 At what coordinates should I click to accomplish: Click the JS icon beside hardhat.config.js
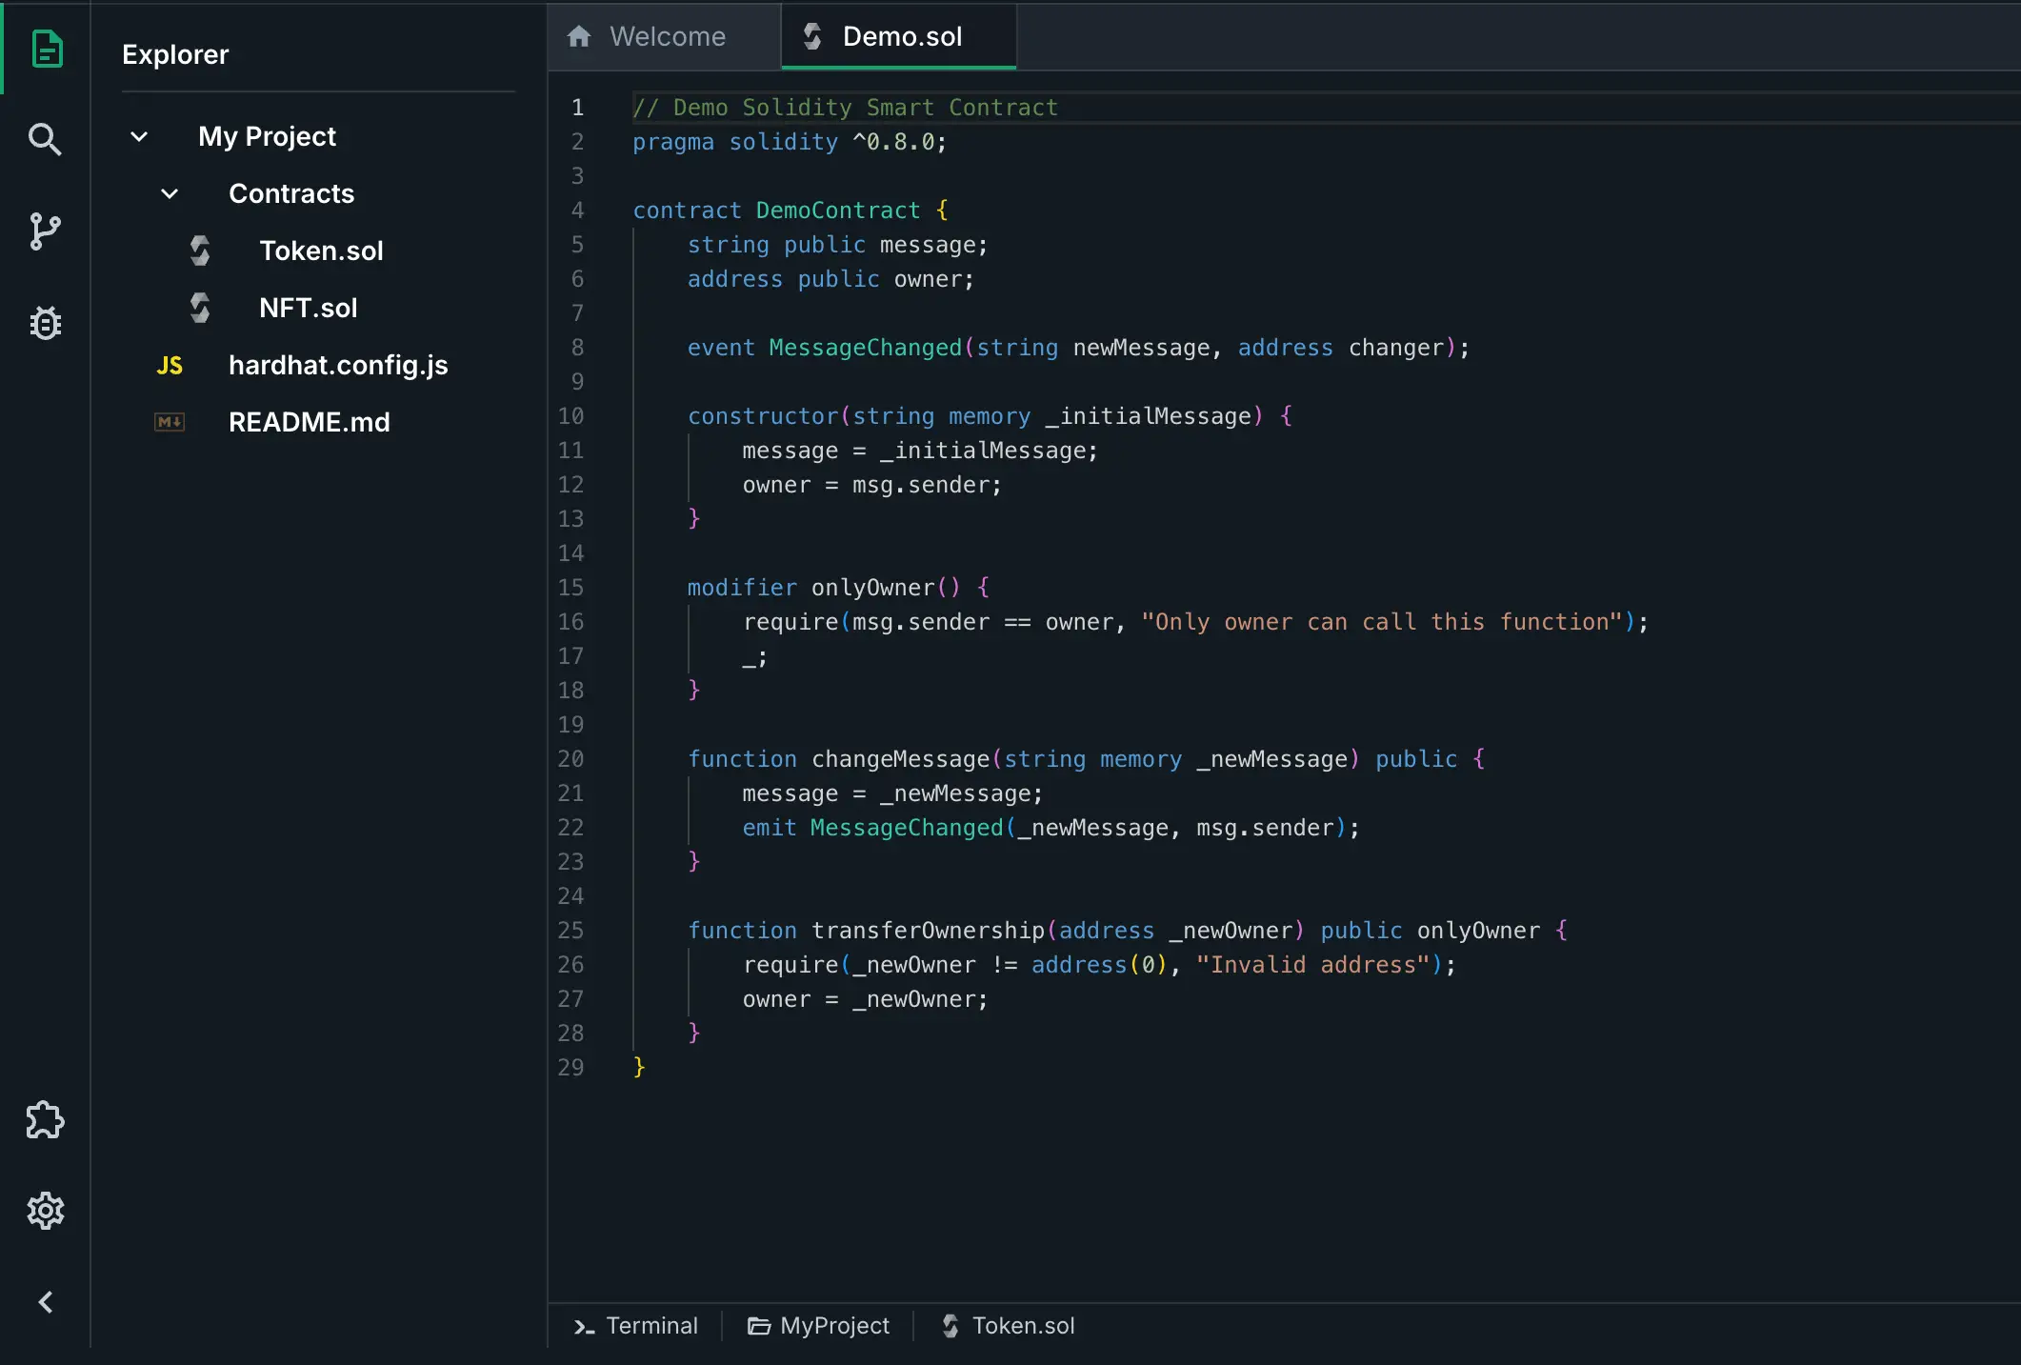coord(170,366)
